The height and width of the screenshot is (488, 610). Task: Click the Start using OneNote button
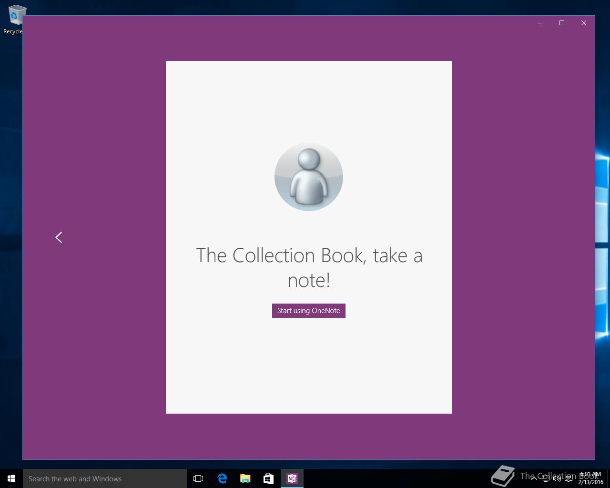pyautogui.click(x=309, y=311)
